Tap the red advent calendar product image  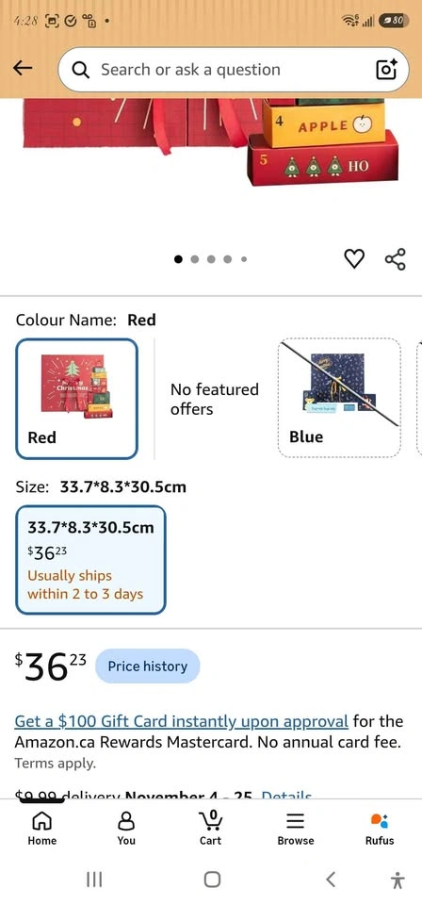coord(211,142)
